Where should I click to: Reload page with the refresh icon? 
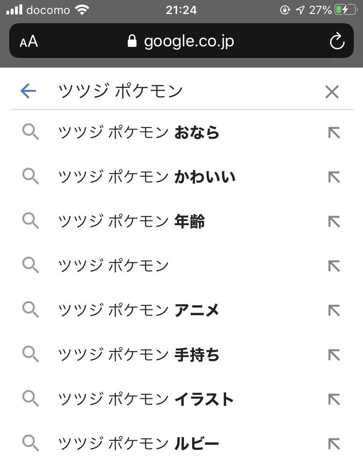[337, 42]
